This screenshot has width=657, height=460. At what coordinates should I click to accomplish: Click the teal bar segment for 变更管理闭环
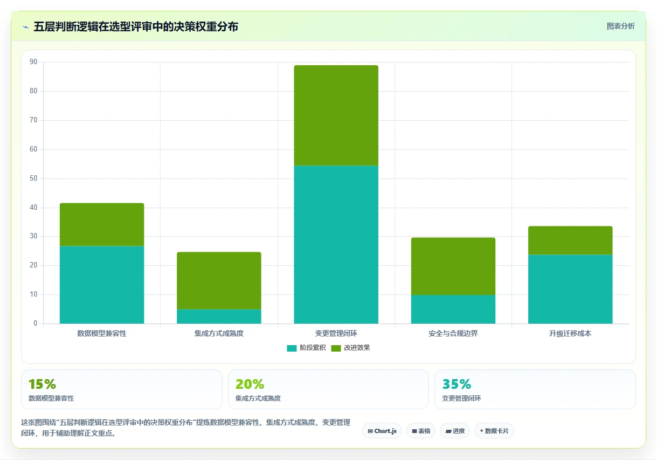(x=336, y=245)
